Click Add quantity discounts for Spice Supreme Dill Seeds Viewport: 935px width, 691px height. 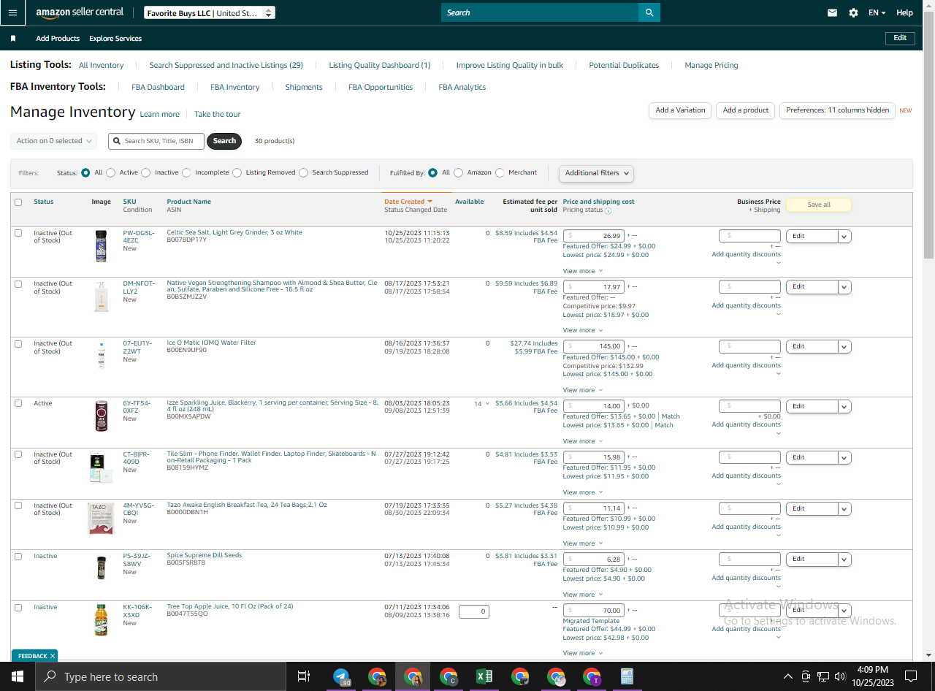[x=746, y=578]
